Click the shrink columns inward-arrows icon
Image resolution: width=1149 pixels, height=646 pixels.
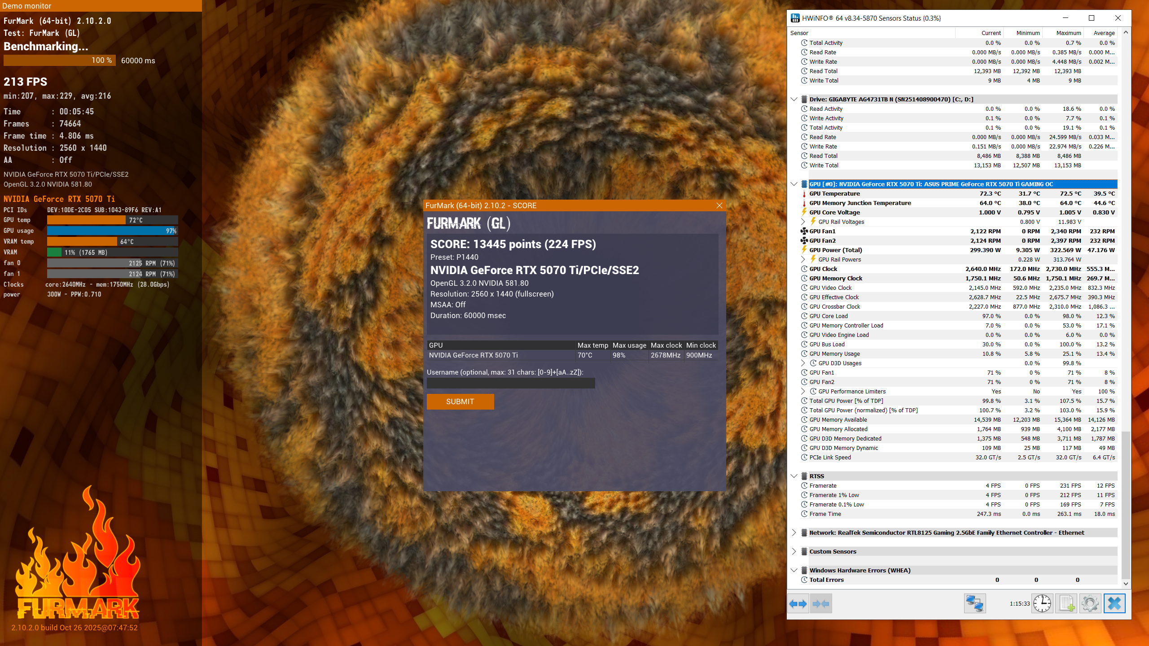coord(821,604)
